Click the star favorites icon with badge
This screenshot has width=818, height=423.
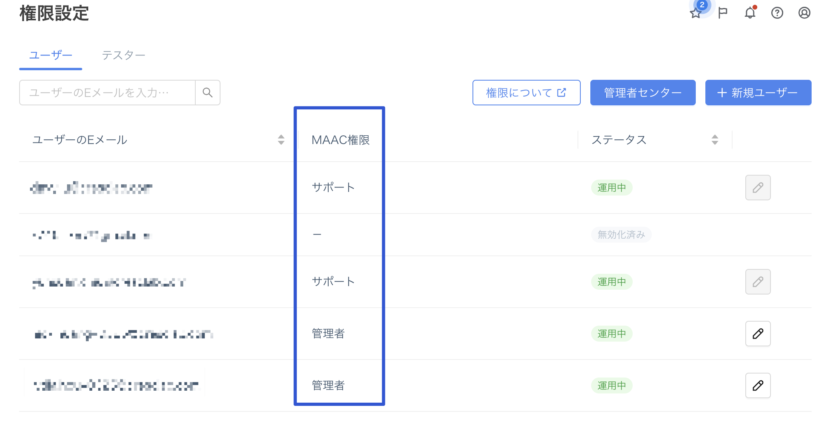[696, 13]
